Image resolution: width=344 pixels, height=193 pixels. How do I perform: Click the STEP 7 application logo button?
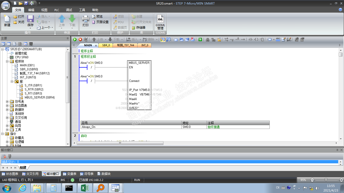[x=5, y=6]
